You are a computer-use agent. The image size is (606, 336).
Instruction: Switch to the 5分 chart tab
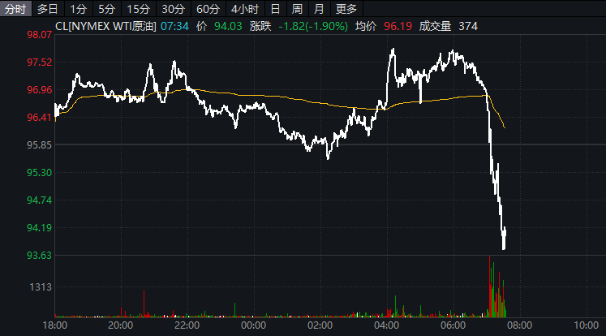click(x=106, y=9)
